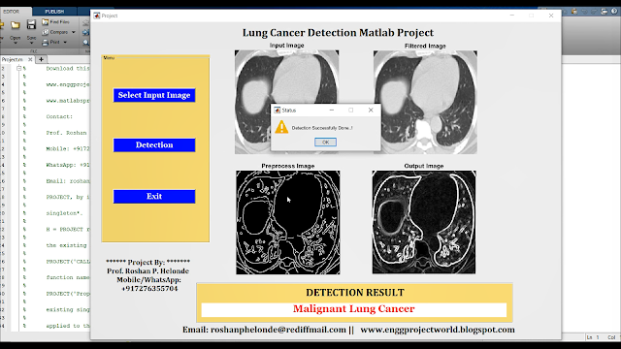
Task: Click the Find Files icon
Action: click(x=46, y=22)
